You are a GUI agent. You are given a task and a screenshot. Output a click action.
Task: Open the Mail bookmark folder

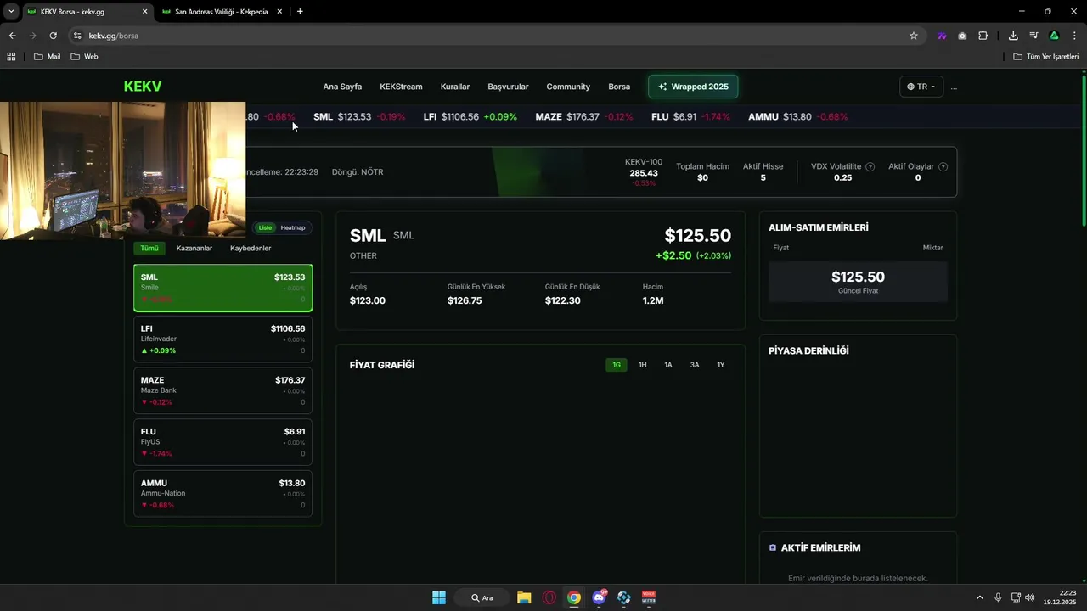(47, 57)
